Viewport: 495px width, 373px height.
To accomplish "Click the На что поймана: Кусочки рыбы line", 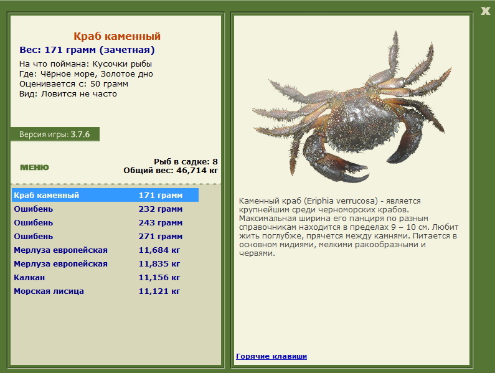I will click(85, 64).
